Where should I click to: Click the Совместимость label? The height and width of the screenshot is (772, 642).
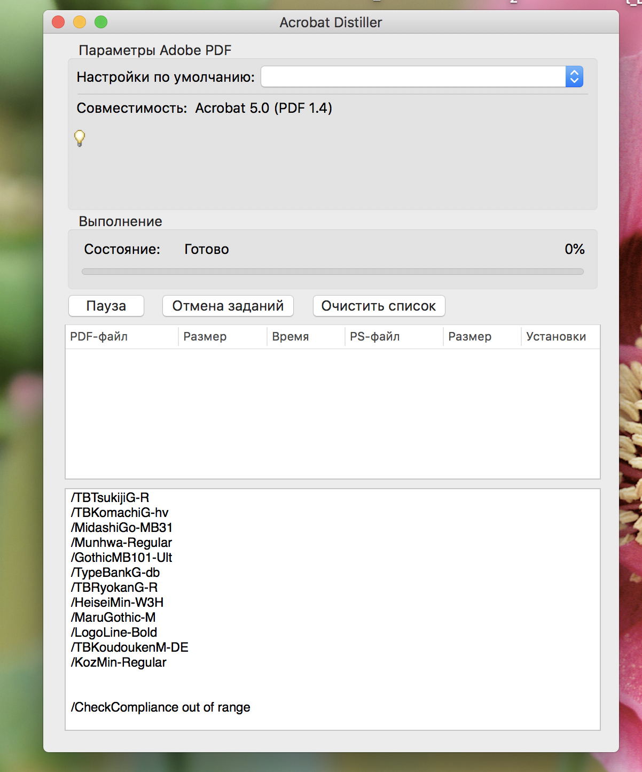pyautogui.click(x=132, y=108)
